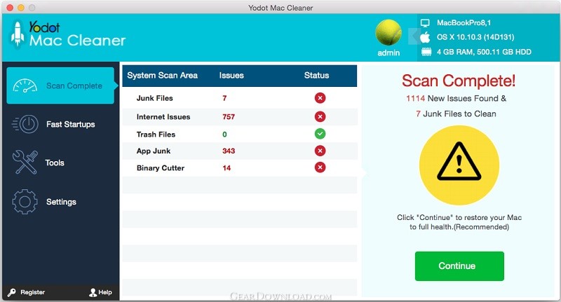Open the Fast Startups tab

coord(70,125)
